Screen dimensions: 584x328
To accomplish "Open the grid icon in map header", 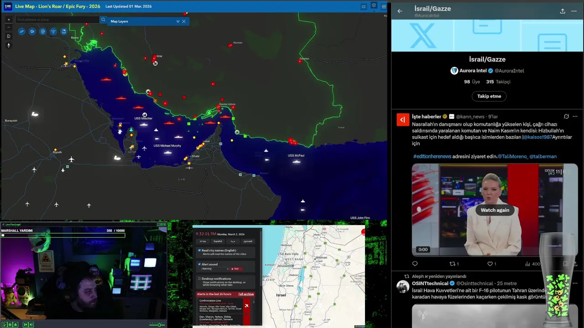I will (384, 6).
